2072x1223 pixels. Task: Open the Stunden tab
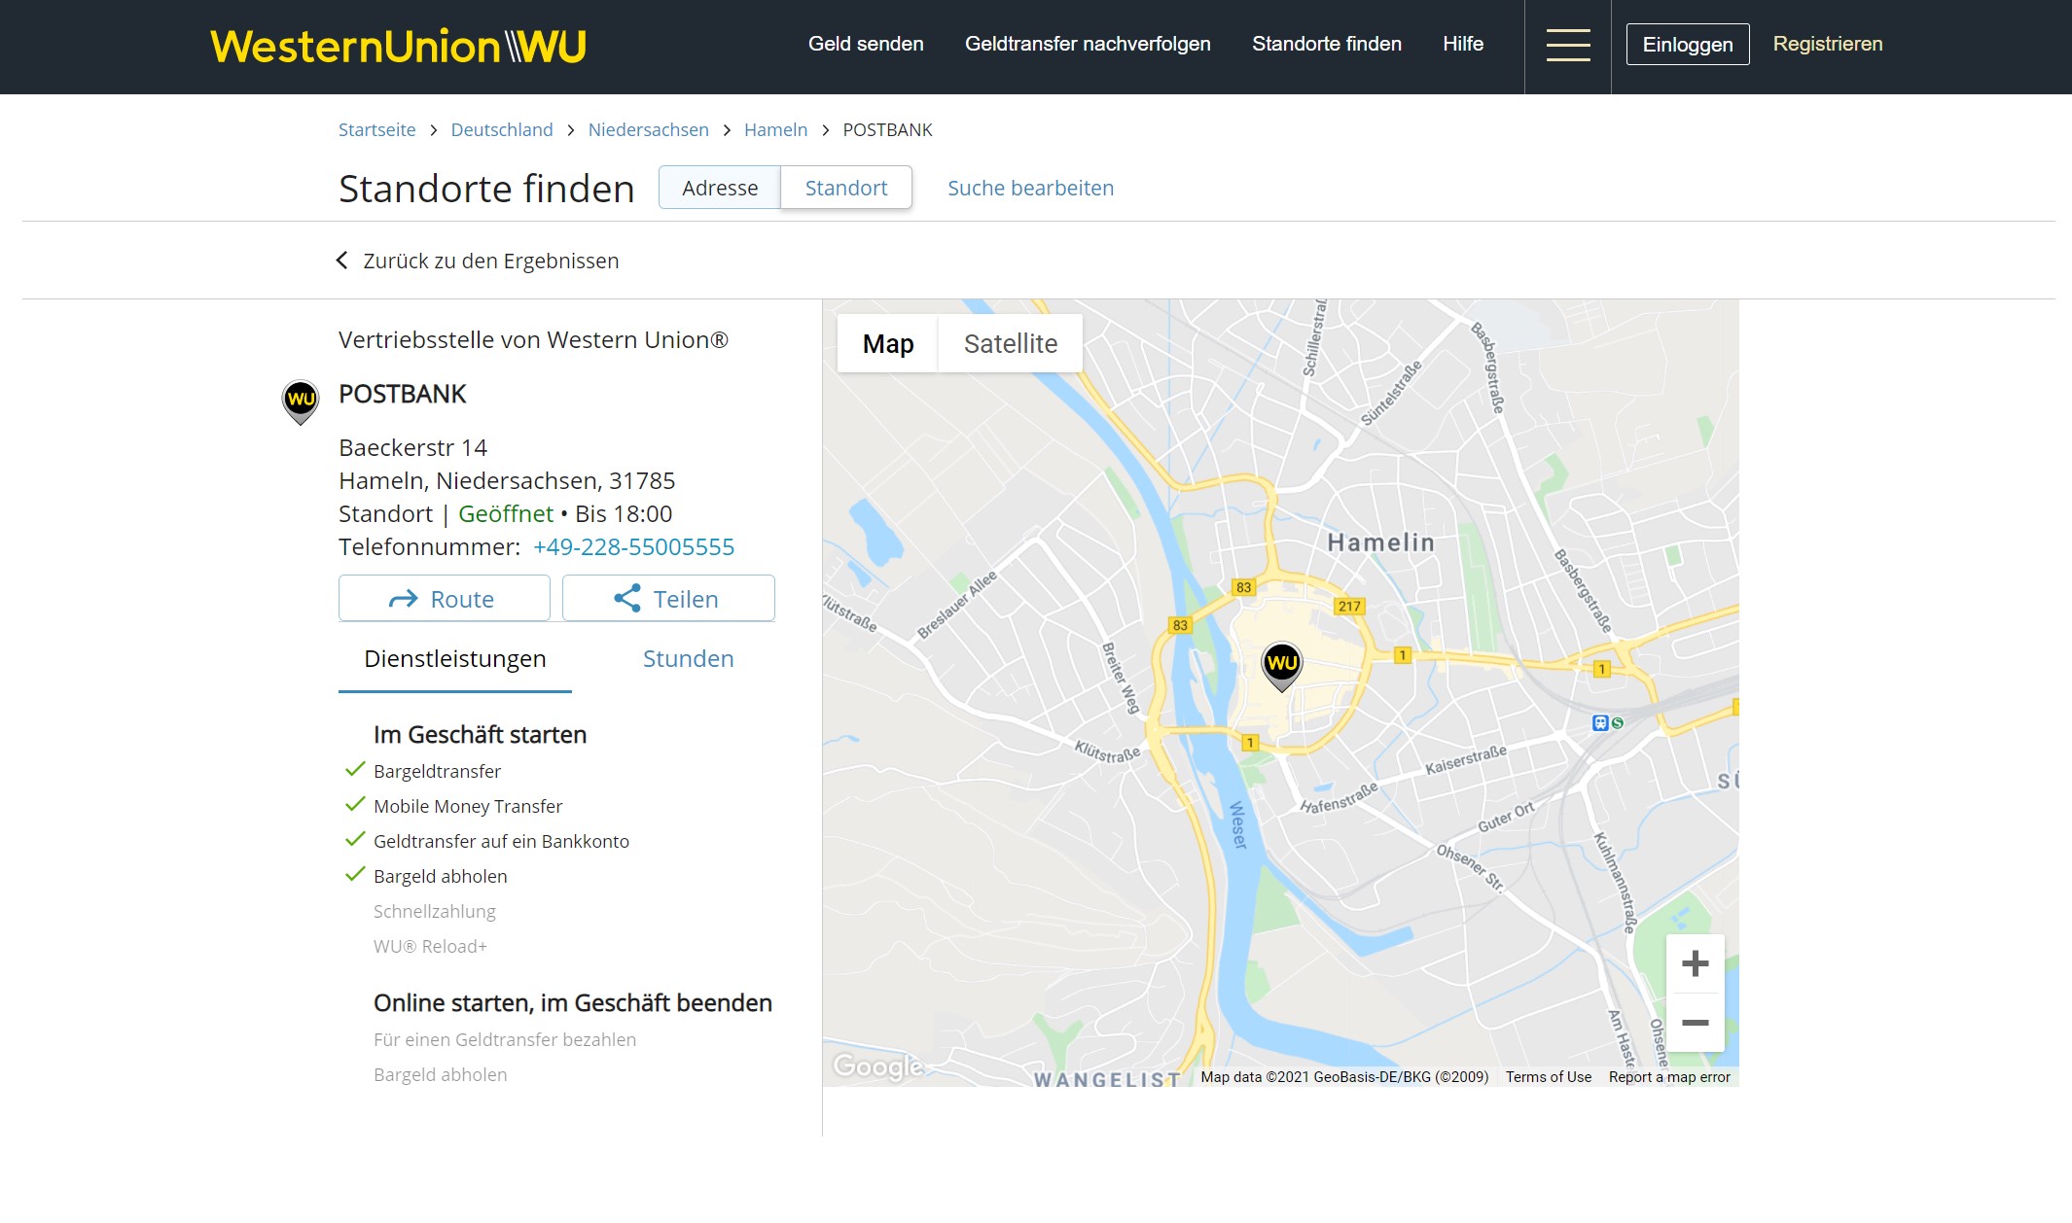pyautogui.click(x=688, y=659)
